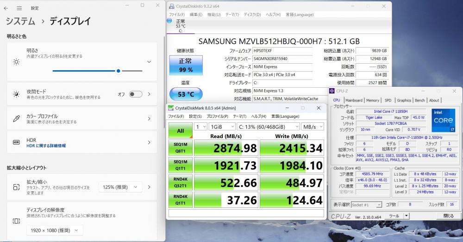Switch to the Graphics tab in CPU-Z

point(404,100)
